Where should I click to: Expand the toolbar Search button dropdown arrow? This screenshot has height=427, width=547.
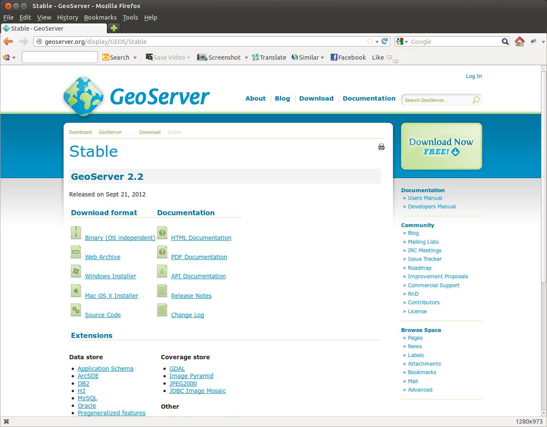coord(135,58)
